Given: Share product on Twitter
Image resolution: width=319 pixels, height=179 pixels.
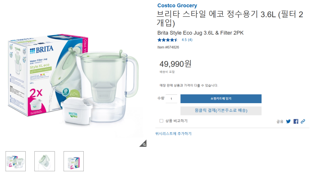Looking at the screenshot, I should (289, 122).
